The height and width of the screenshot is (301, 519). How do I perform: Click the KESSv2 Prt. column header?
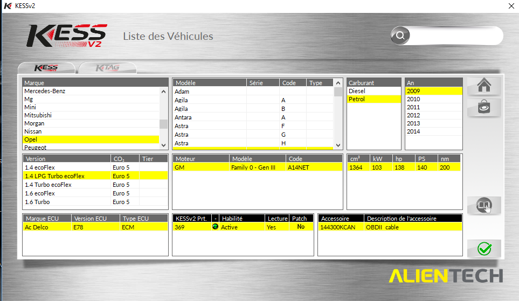(192, 218)
